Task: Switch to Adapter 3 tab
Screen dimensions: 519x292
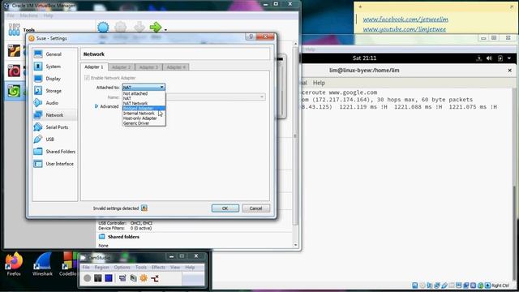Action: pyautogui.click(x=148, y=67)
